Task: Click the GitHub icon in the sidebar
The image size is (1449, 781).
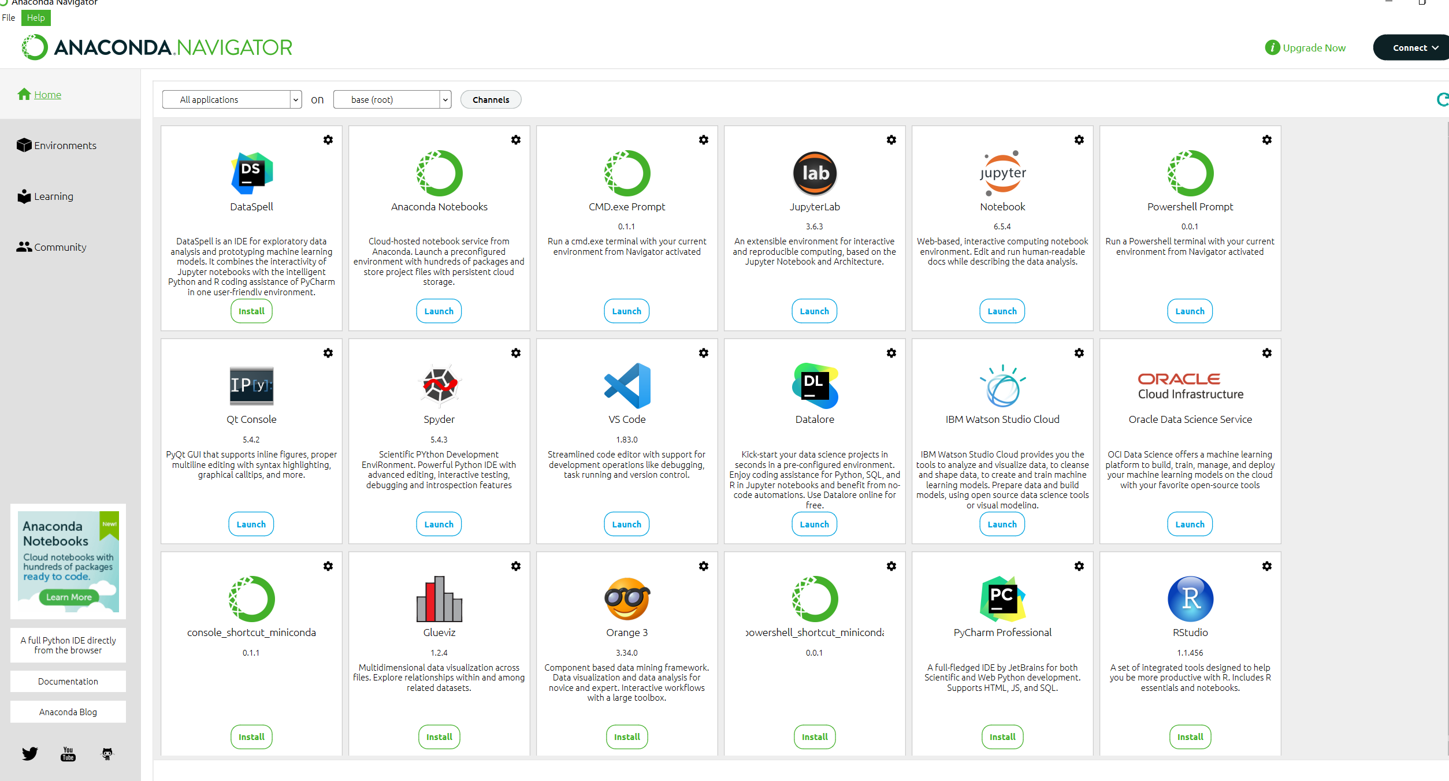Action: (x=107, y=753)
